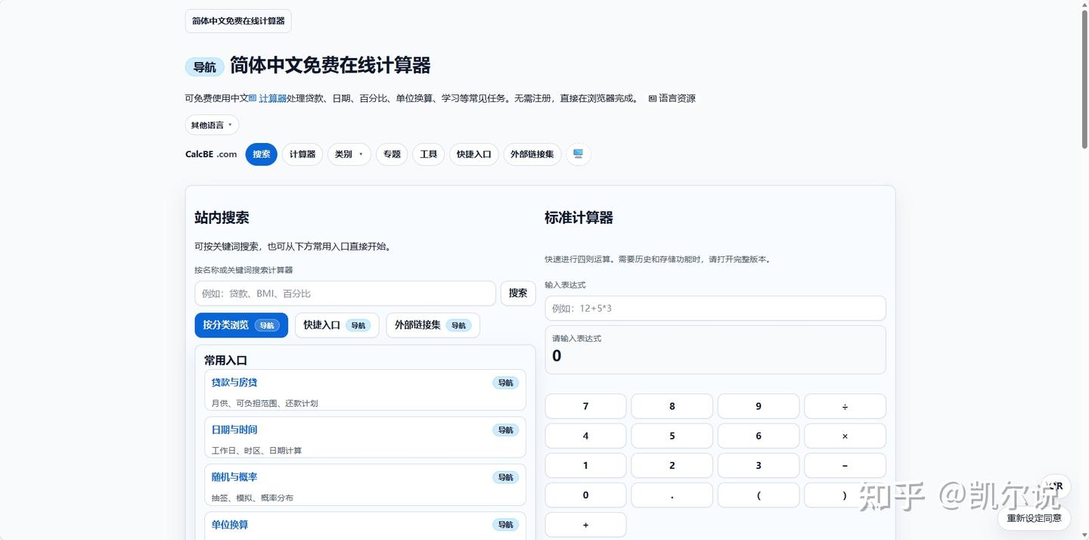Open the 单位换算 link

[x=230, y=525]
